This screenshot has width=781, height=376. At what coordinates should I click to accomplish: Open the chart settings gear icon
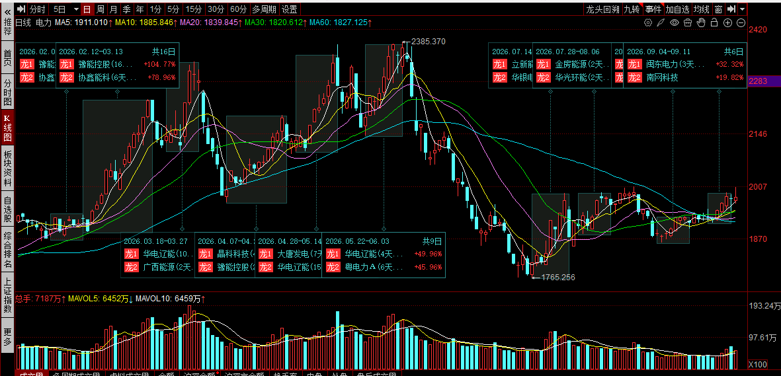coord(648,22)
